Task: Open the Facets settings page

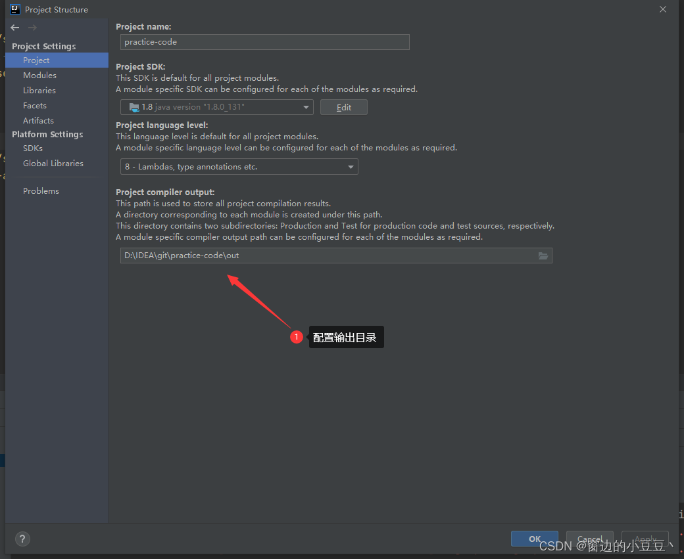Action: click(35, 105)
